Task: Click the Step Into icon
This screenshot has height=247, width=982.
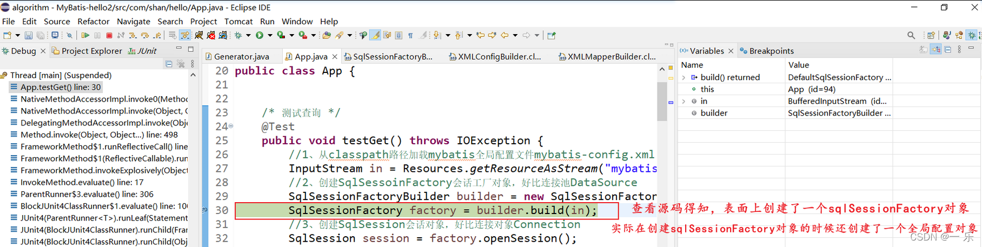Action: pos(133,35)
